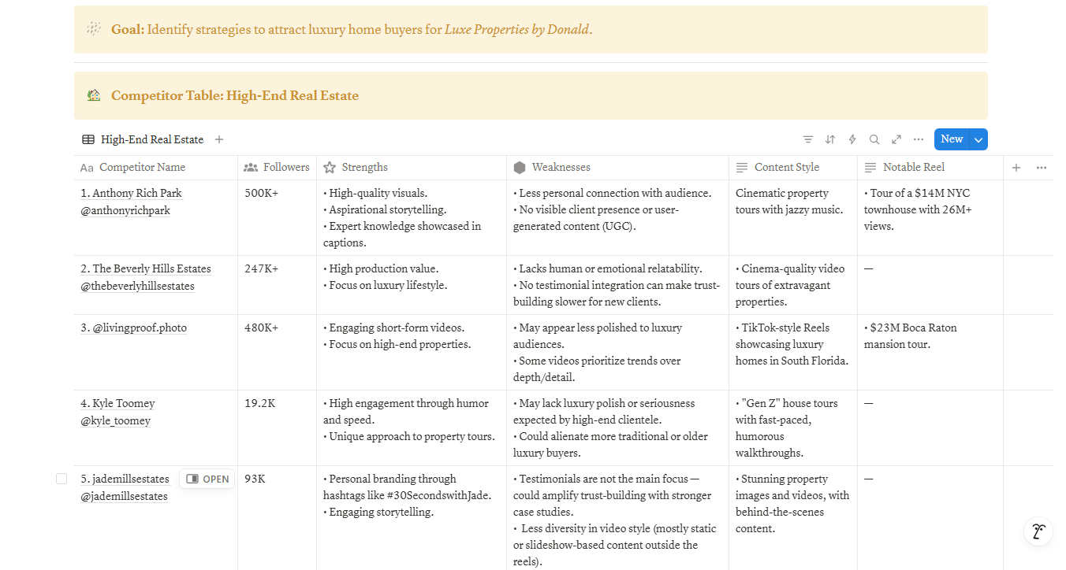Switch to the High-End Real Estate view tab
The image size is (1066, 570).
click(143, 139)
